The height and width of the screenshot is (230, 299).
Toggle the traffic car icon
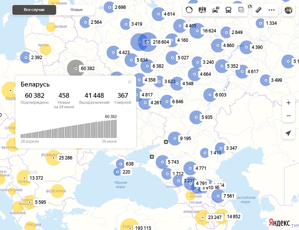(x=215, y=10)
